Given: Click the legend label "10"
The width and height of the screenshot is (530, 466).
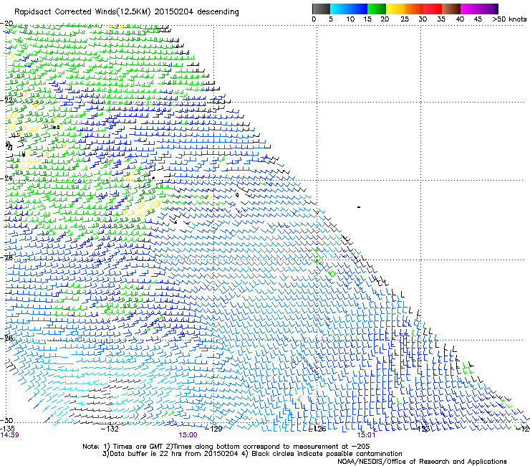Looking at the screenshot, I should pyautogui.click(x=350, y=19).
